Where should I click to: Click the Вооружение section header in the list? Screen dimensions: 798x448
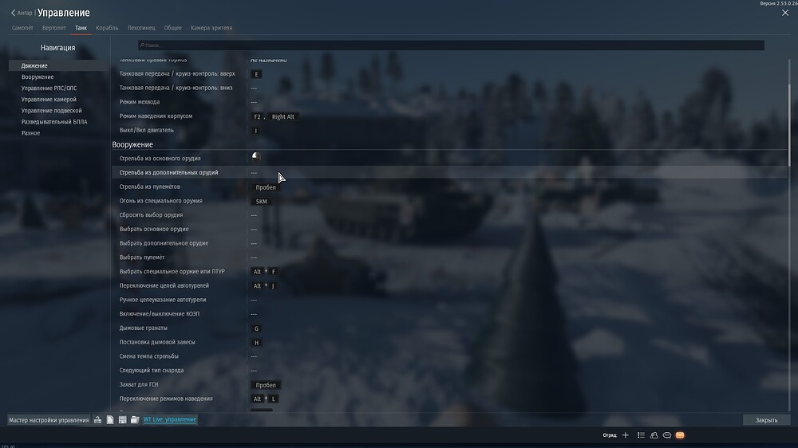(x=132, y=144)
